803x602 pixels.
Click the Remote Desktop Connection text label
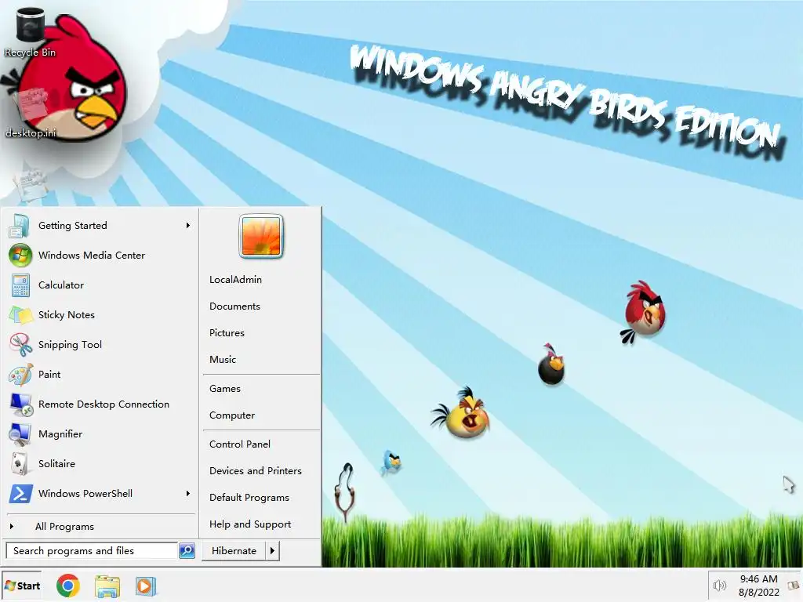point(104,404)
